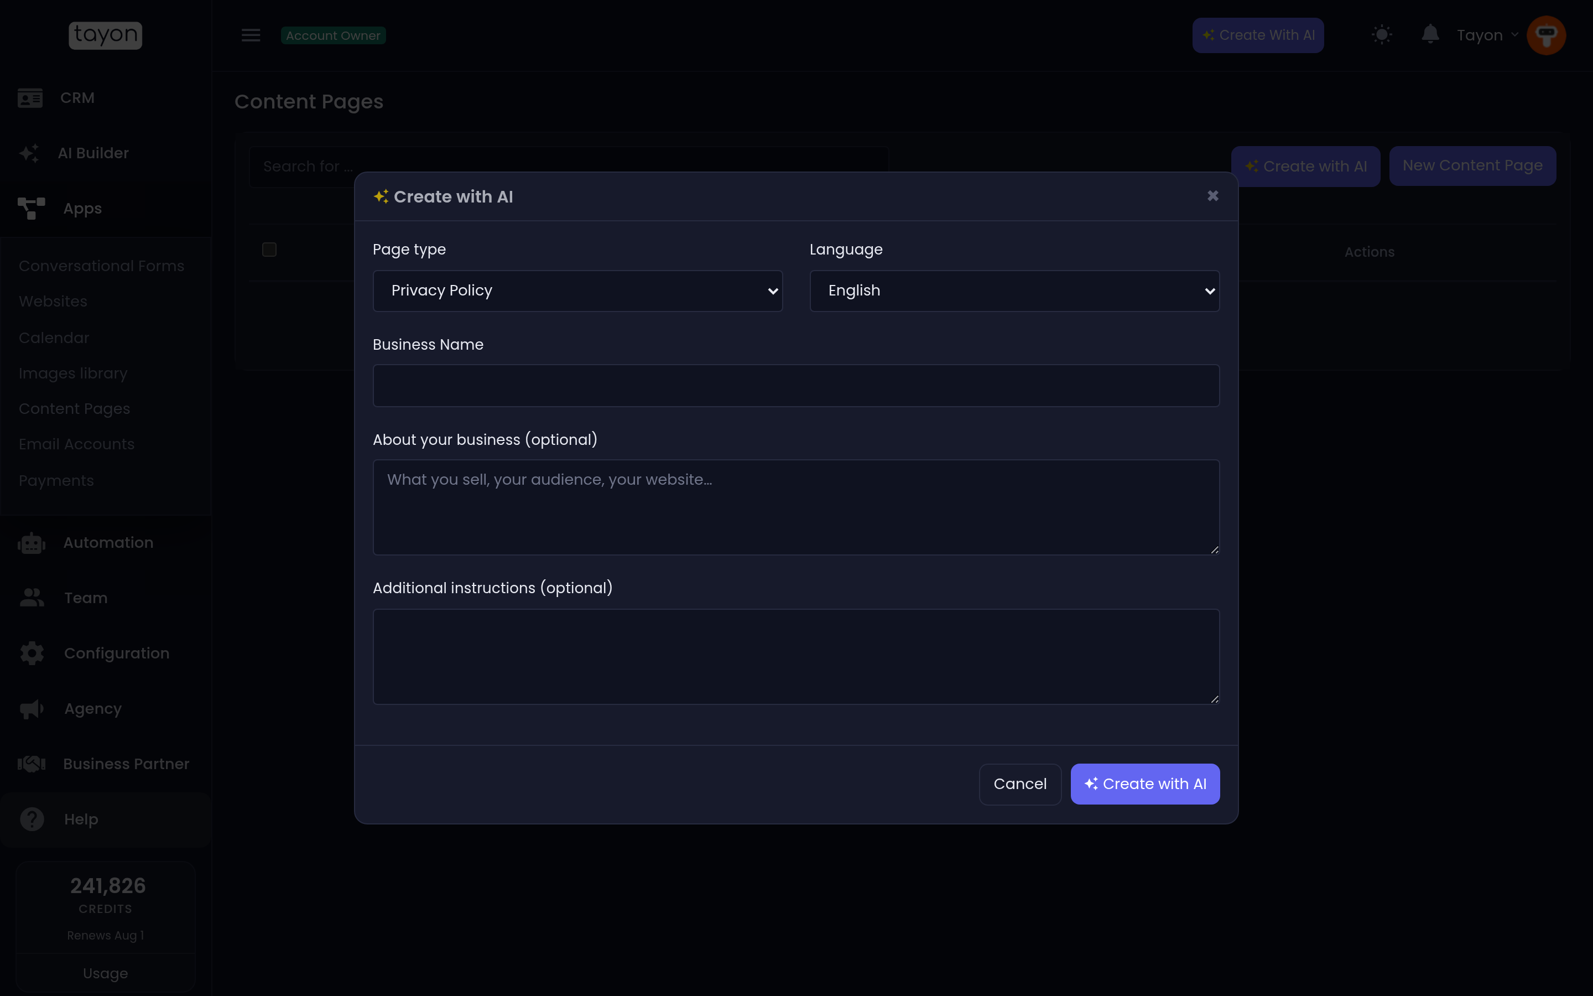Click the dialog title sparkle icon
The width and height of the screenshot is (1593, 996).
(x=381, y=196)
